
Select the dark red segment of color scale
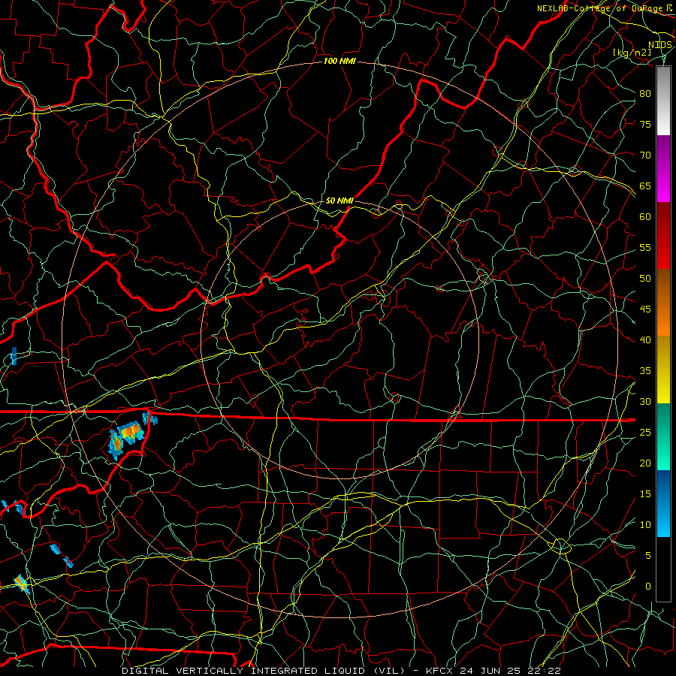point(663,237)
